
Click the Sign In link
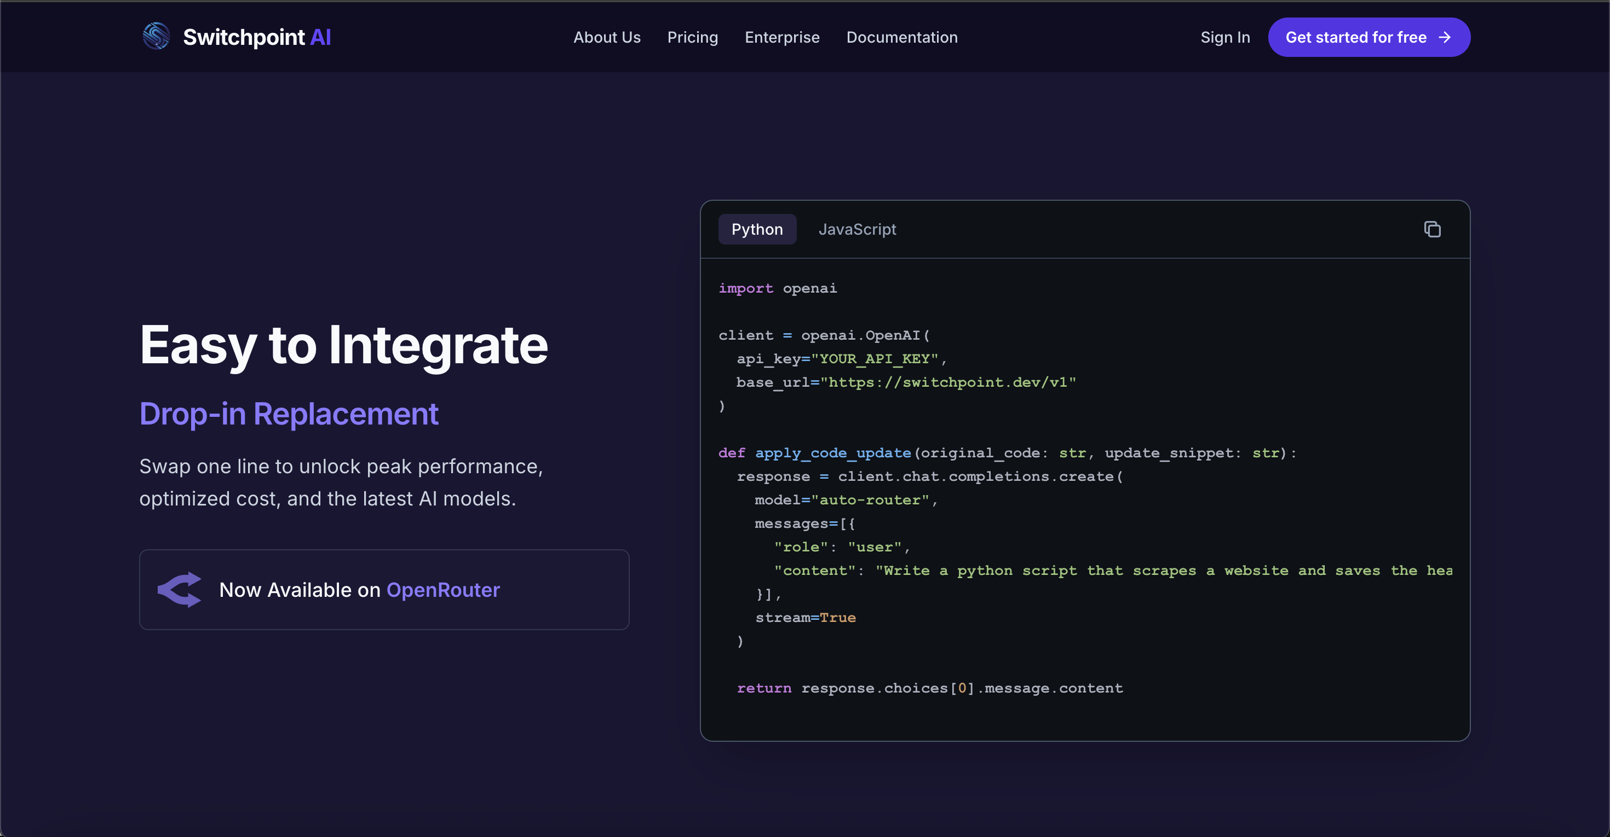click(x=1225, y=37)
